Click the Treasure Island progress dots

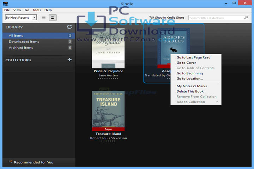(108, 141)
